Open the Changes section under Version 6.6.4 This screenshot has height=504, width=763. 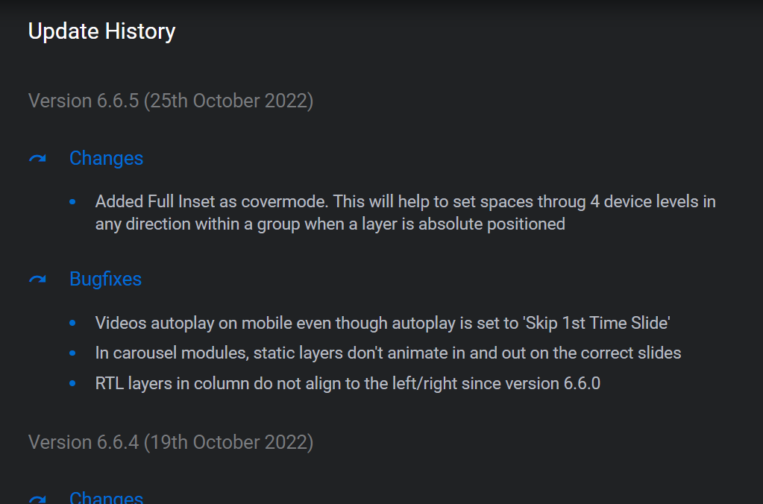point(106,498)
